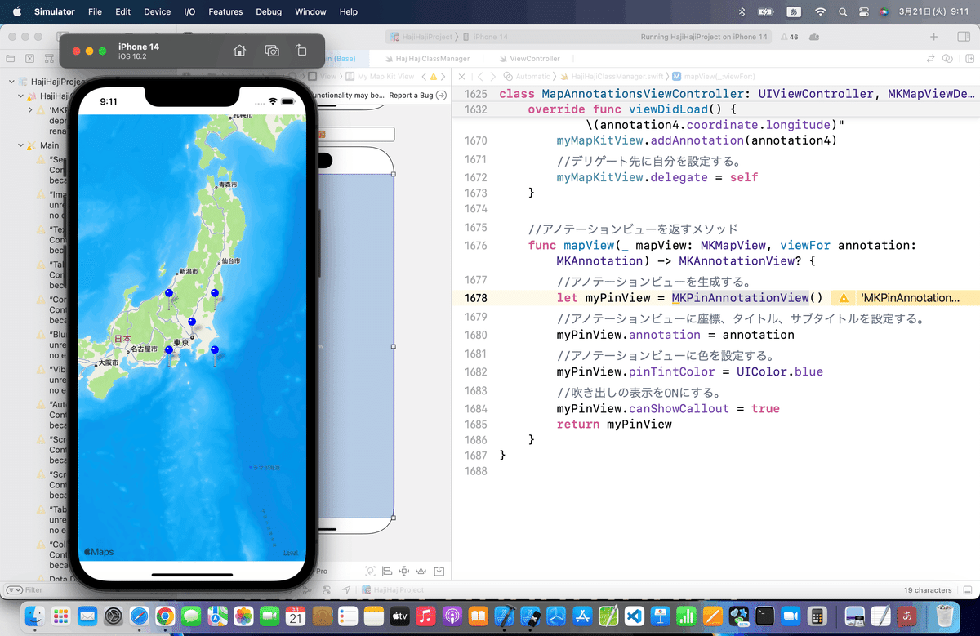Open Visual Studio Code from Dock
Viewport: 980px width, 636px height.
coord(635,616)
